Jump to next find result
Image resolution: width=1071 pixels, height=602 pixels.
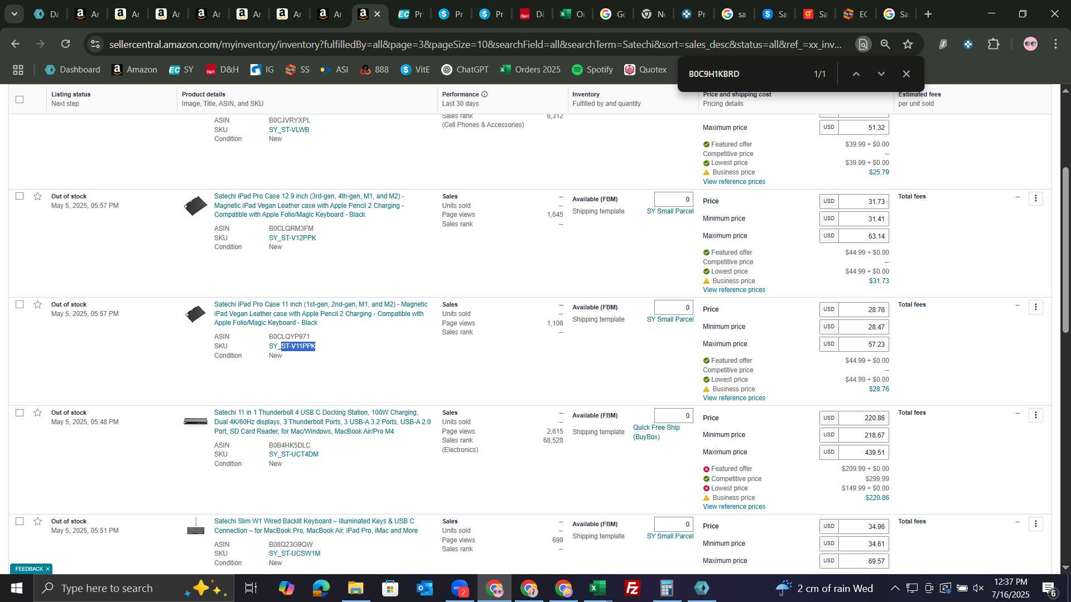point(881,74)
